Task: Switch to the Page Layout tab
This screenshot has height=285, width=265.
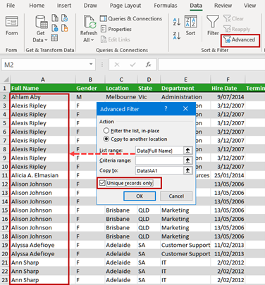Action: 125,6
